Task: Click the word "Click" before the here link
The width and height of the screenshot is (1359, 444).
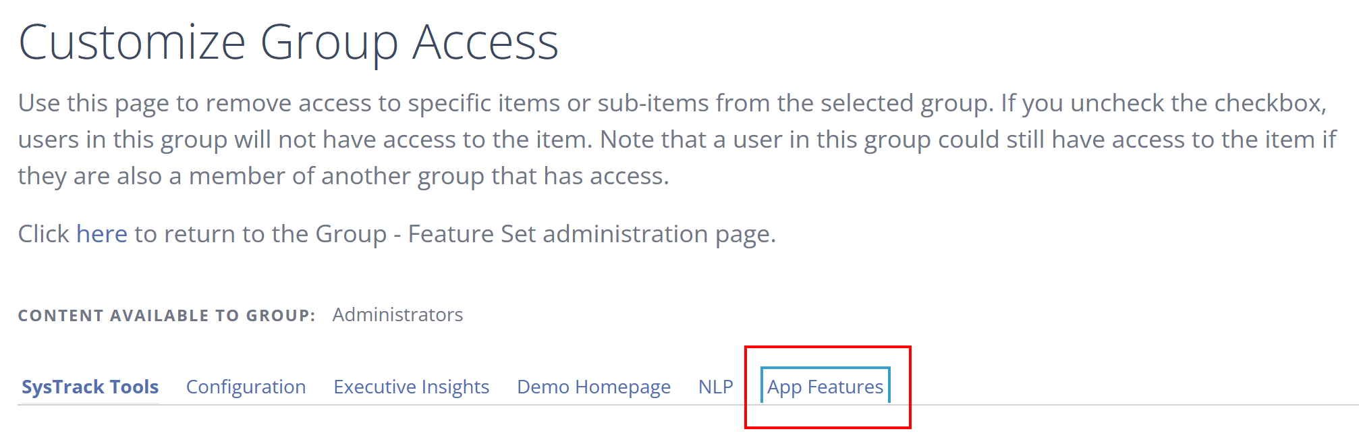Action: tap(43, 233)
